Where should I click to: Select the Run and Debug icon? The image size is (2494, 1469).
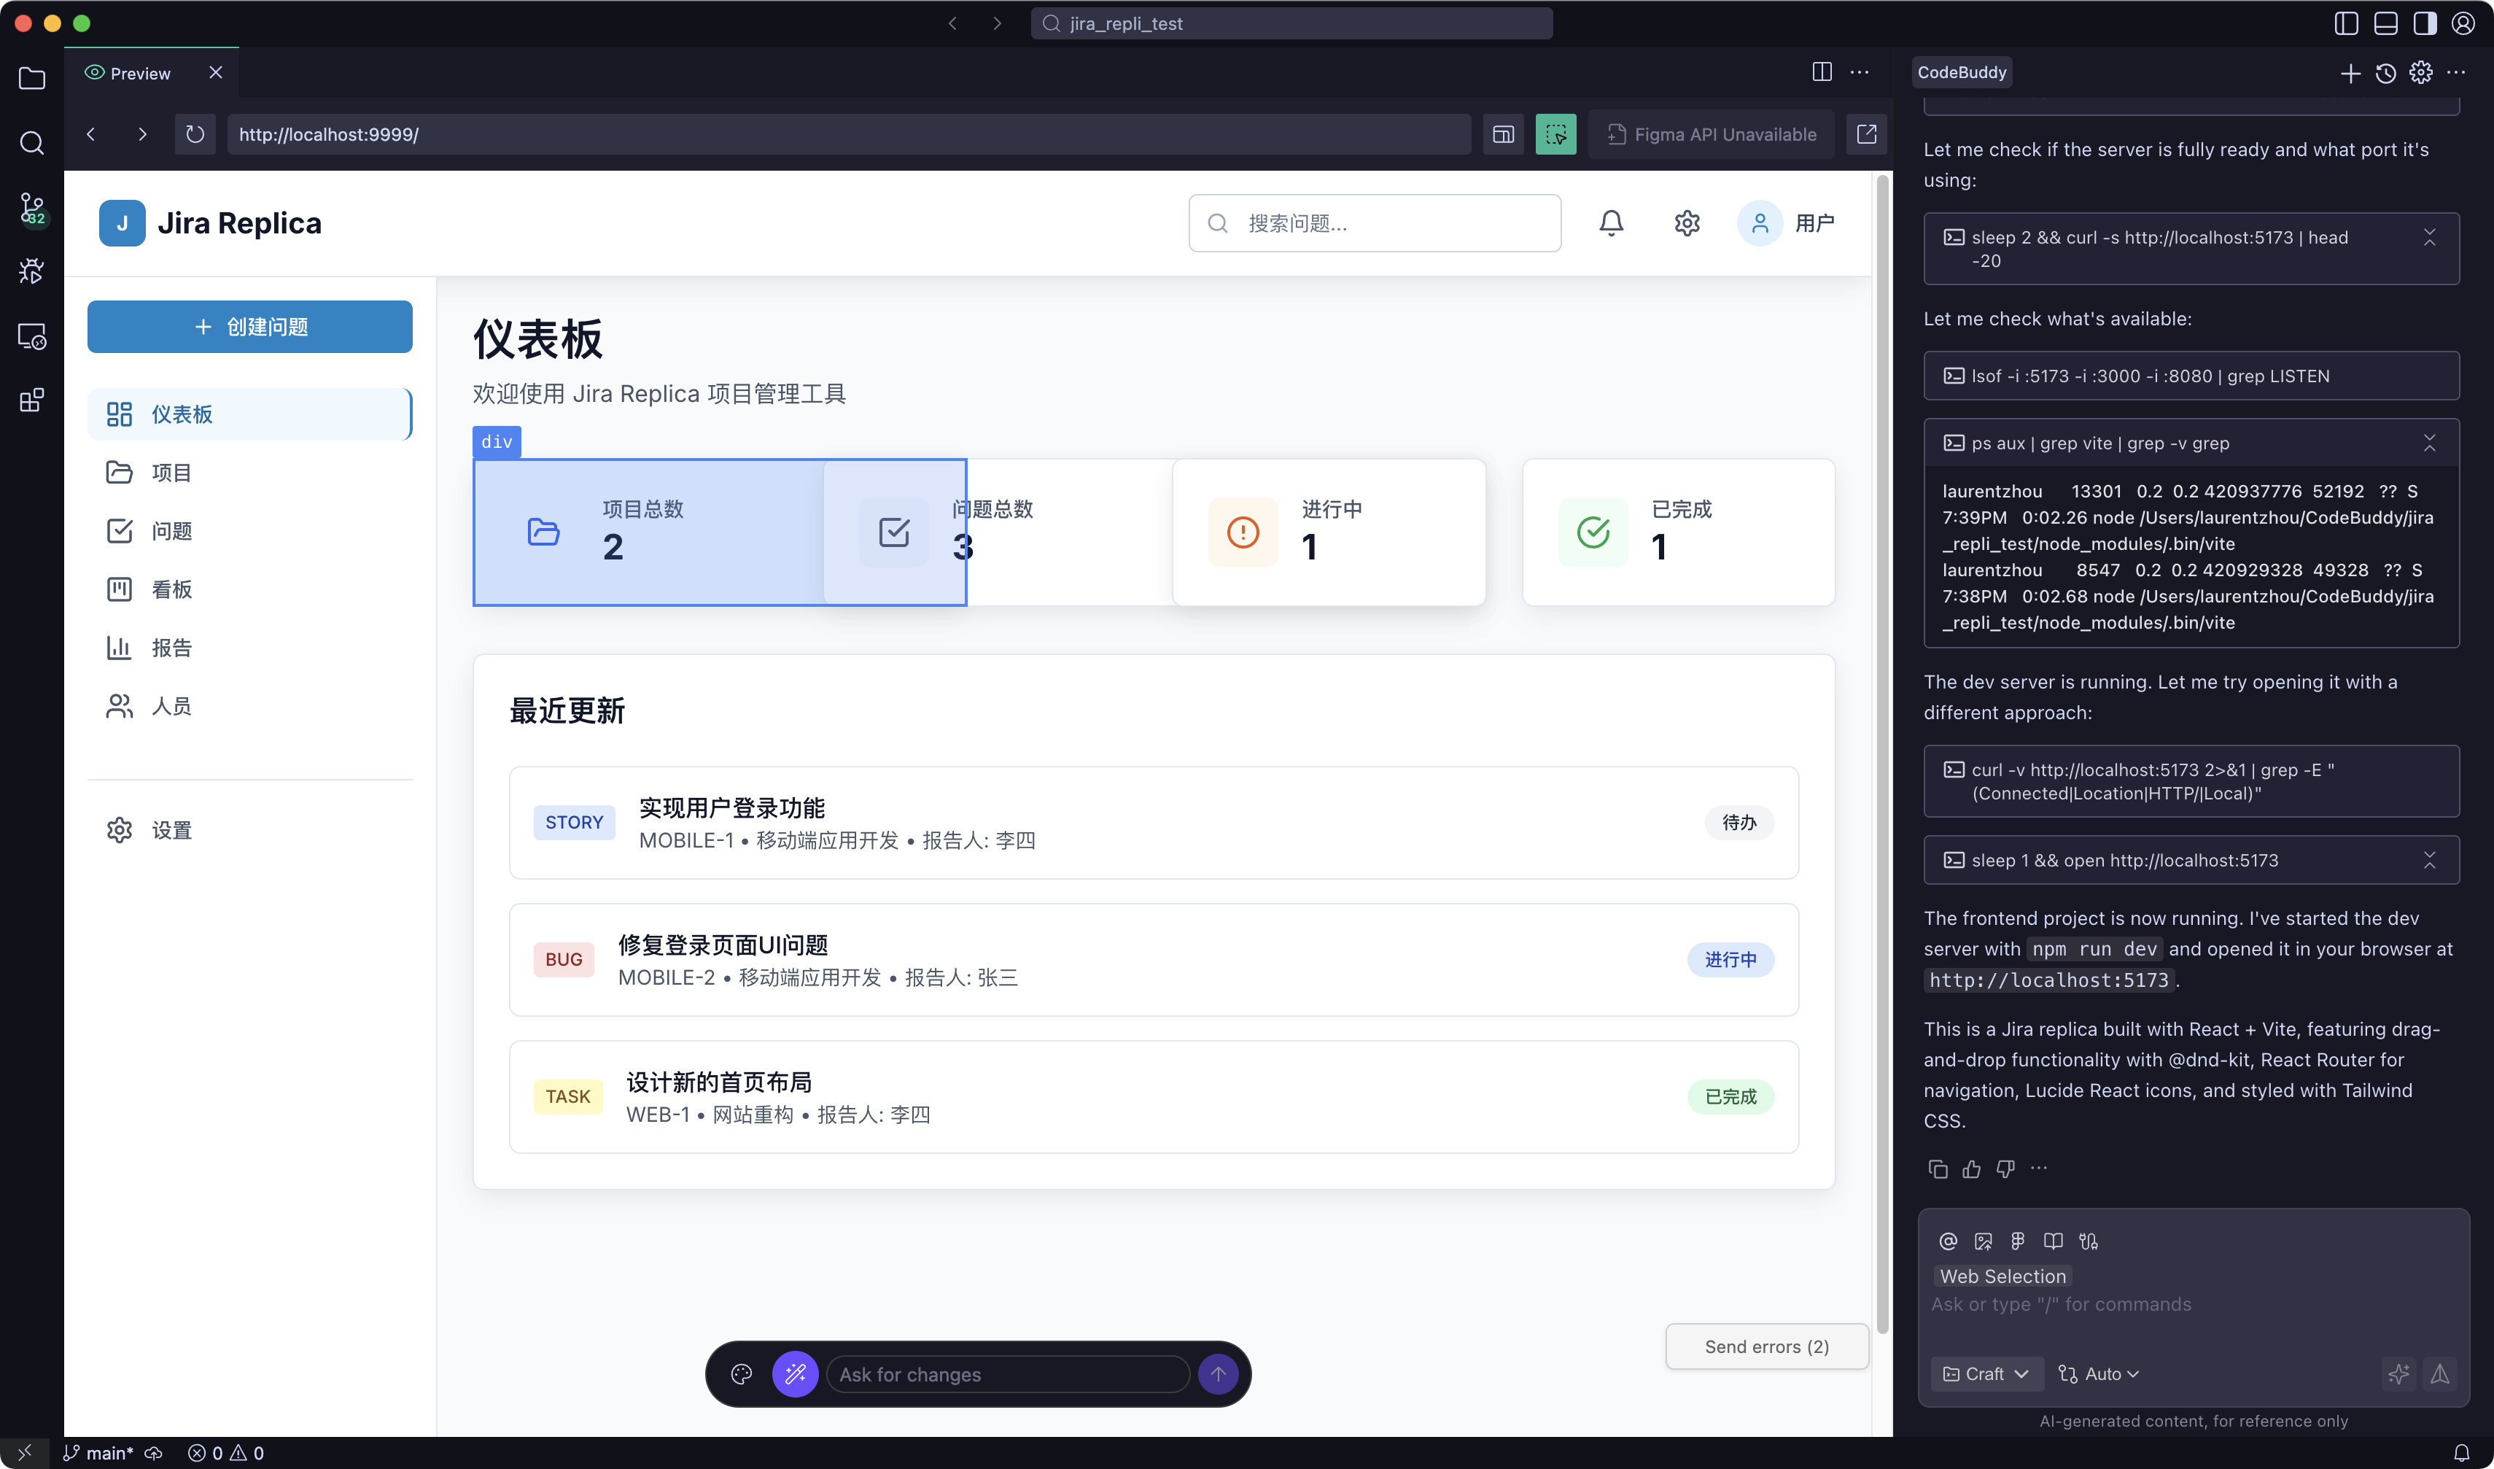click(x=31, y=270)
